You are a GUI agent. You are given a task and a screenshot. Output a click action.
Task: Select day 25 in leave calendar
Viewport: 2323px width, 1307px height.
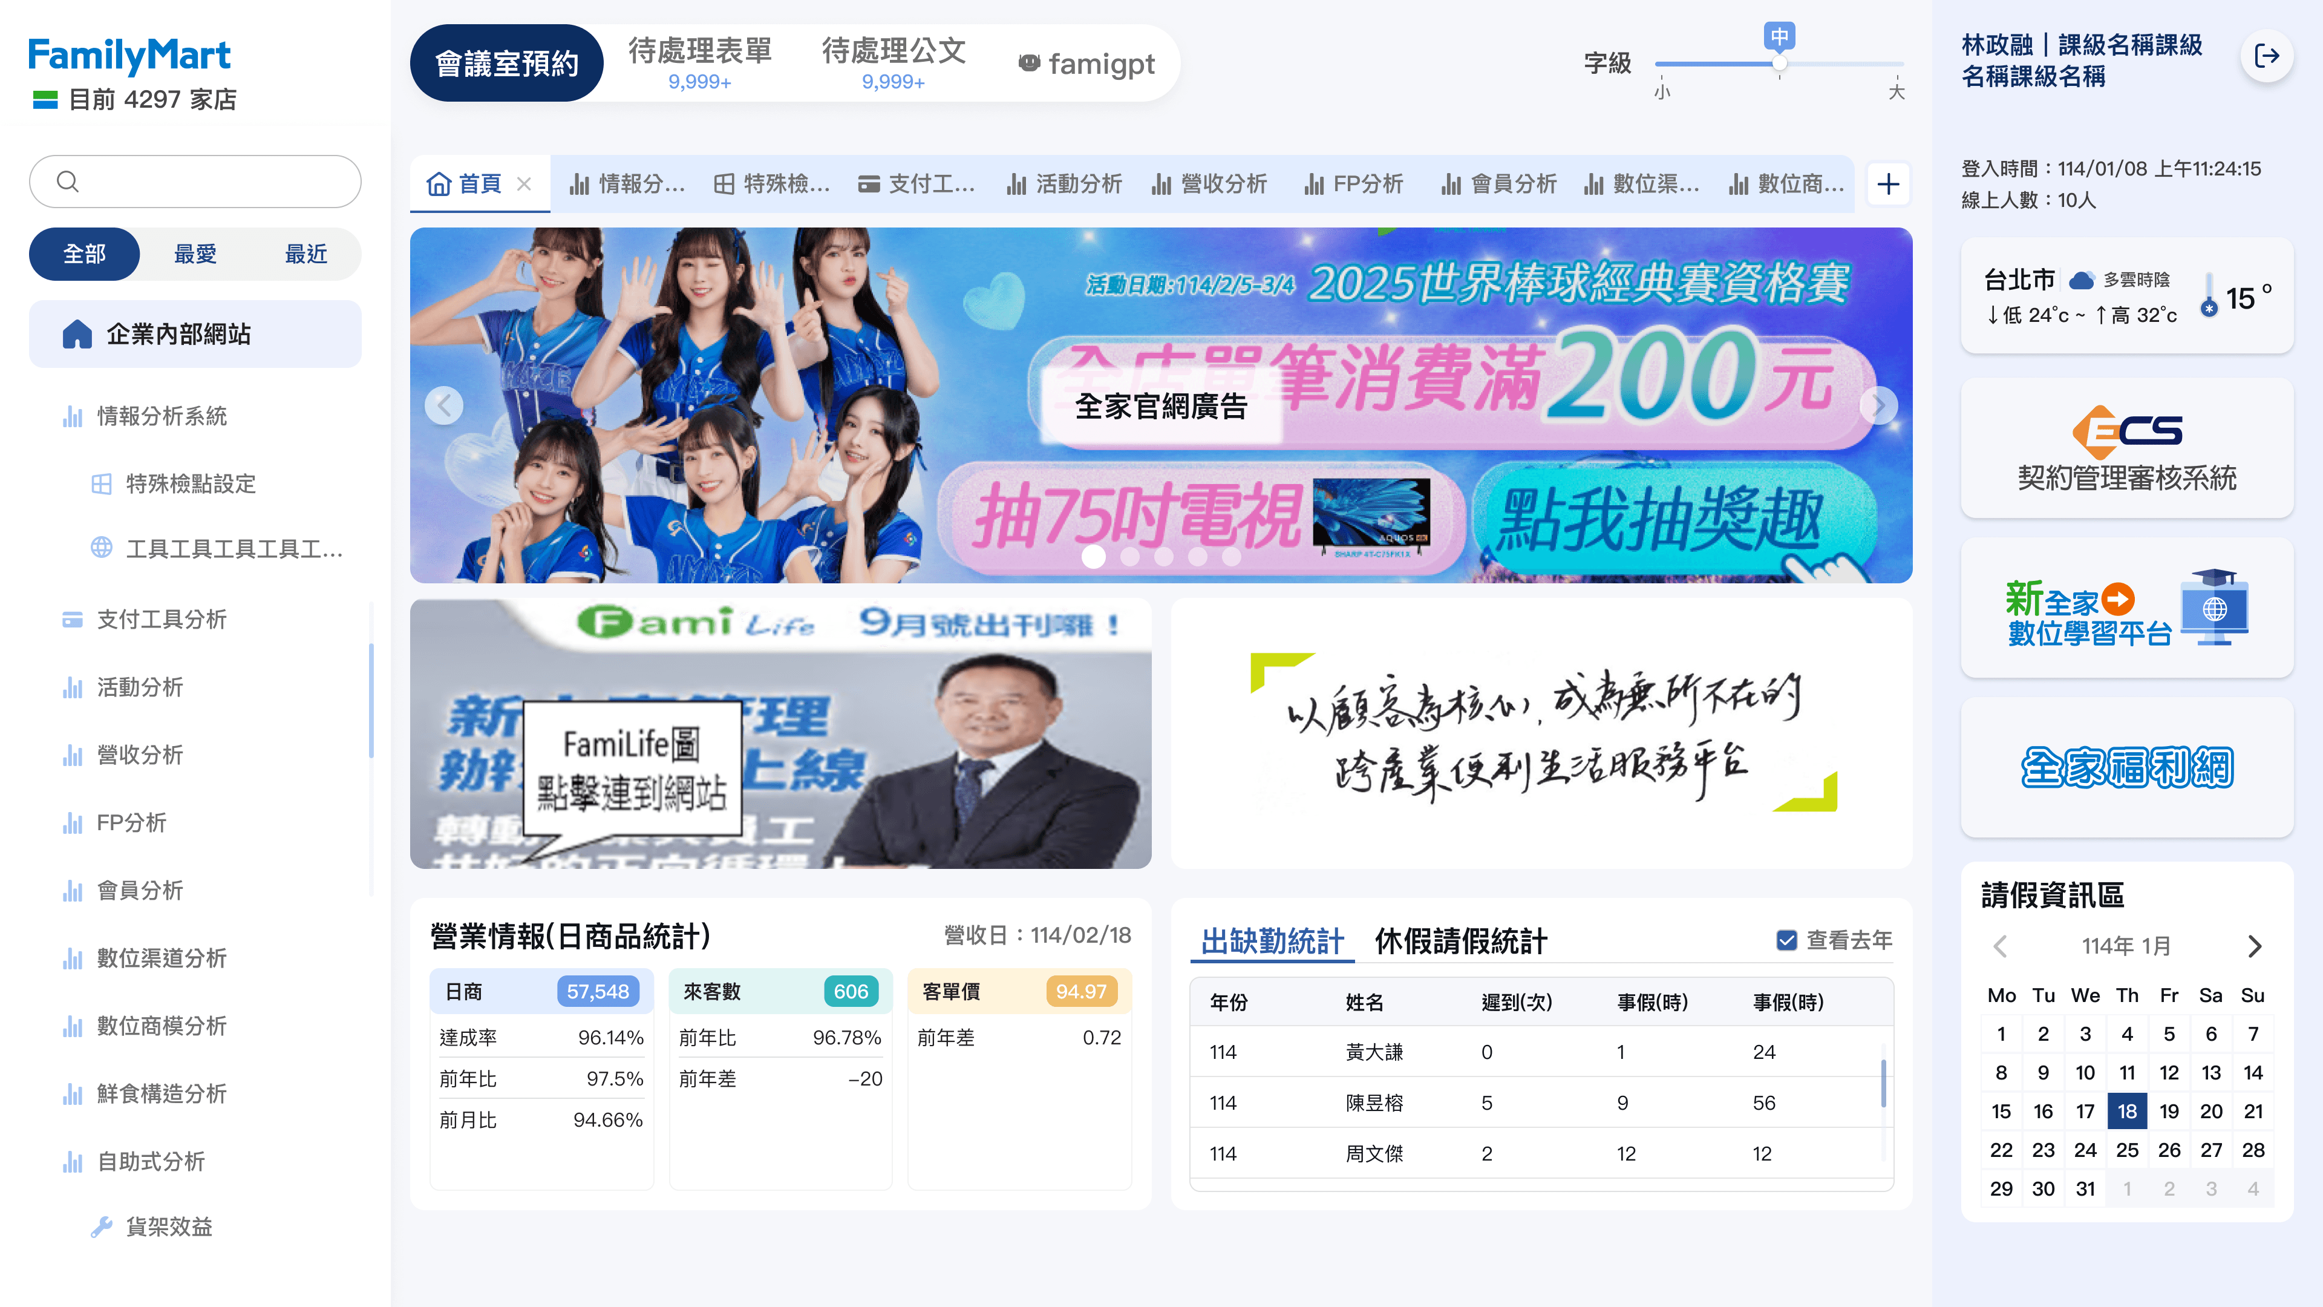point(2126,1150)
